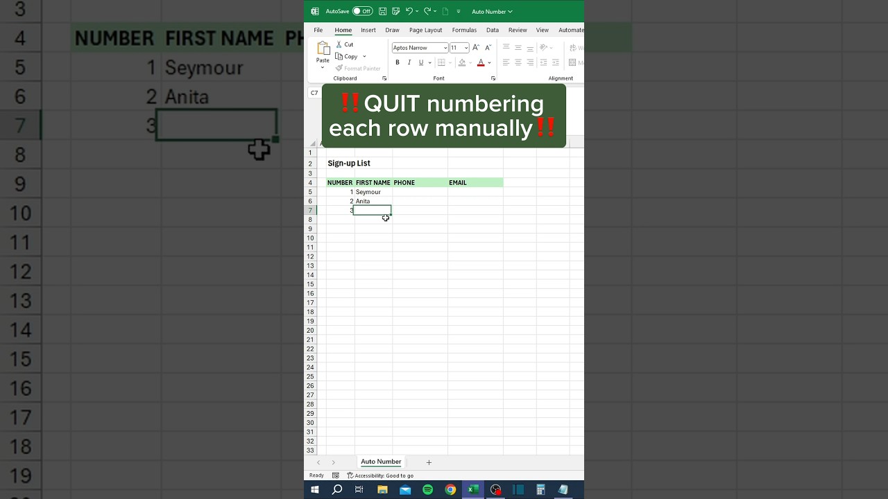Undo the last action
The height and width of the screenshot is (499, 888).
point(409,11)
